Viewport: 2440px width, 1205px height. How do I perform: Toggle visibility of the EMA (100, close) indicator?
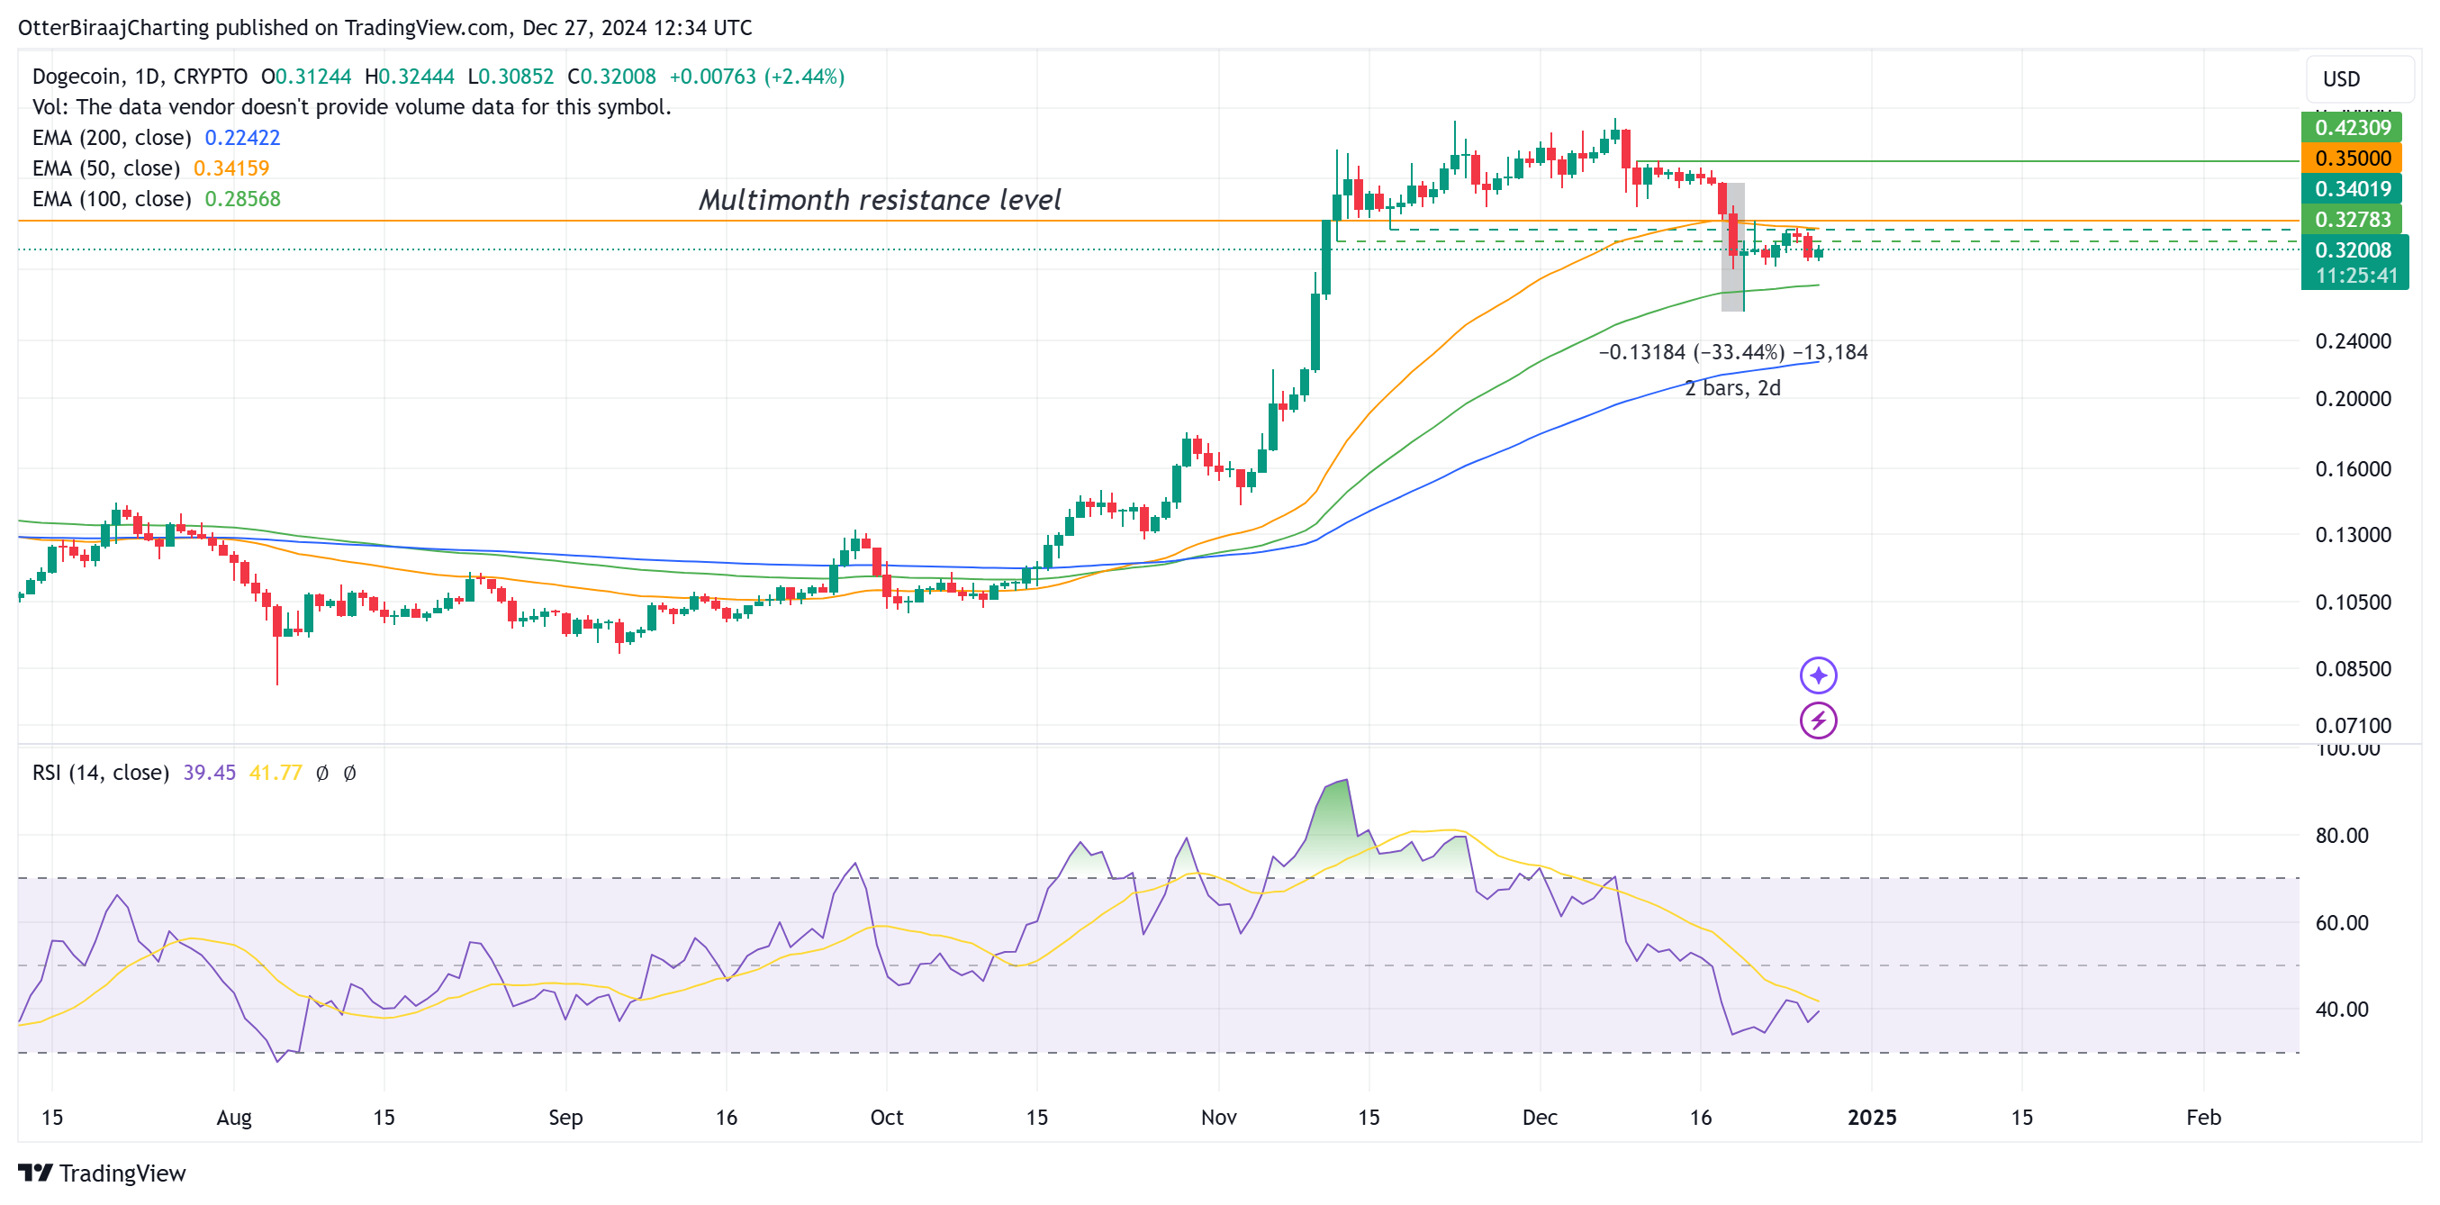point(109,199)
